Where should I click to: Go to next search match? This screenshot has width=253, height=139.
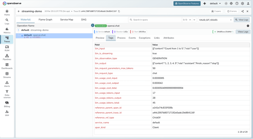(x=194, y=20)
